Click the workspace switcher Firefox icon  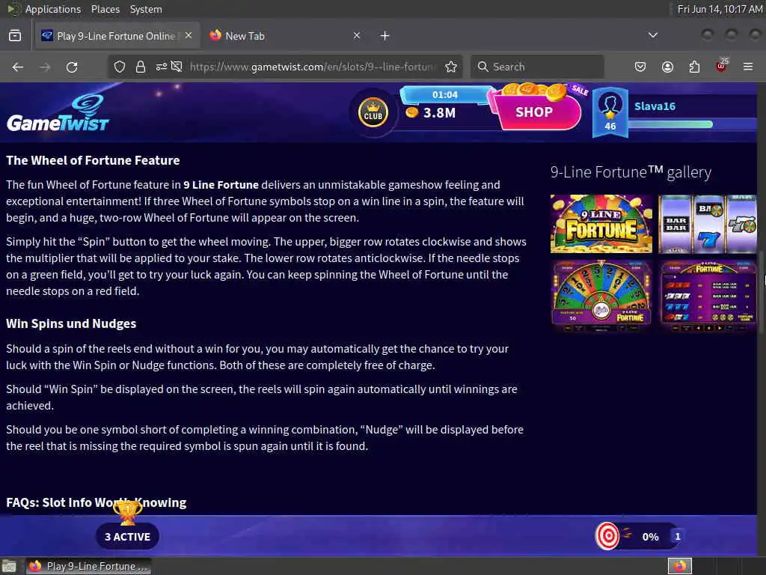tap(680, 566)
